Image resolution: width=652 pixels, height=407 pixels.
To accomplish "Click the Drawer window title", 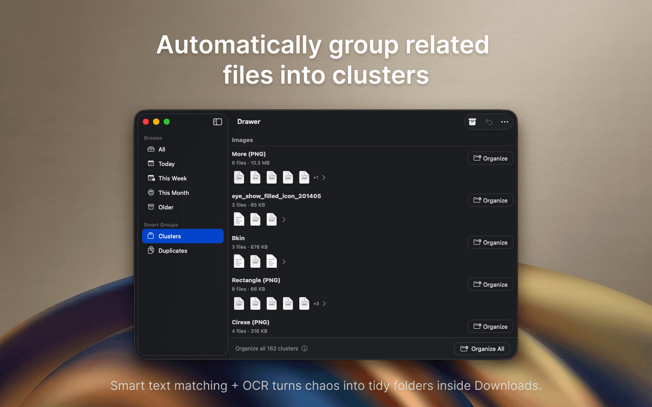I will tap(249, 122).
